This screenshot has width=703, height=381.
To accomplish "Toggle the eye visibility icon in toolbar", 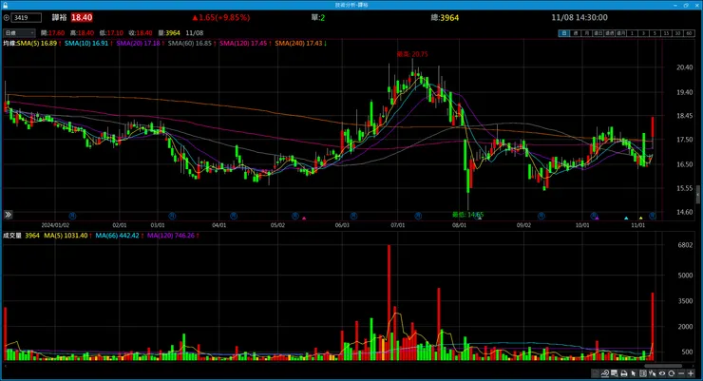I will [662, 373].
